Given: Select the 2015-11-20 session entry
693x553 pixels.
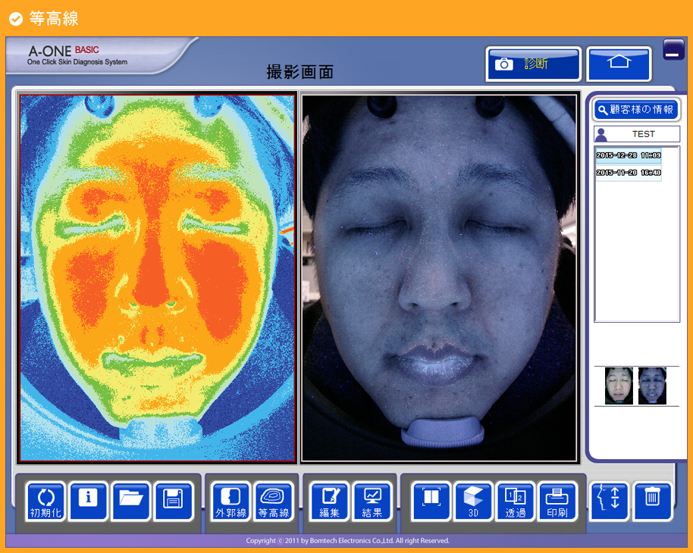Looking at the screenshot, I should pyautogui.click(x=628, y=173).
